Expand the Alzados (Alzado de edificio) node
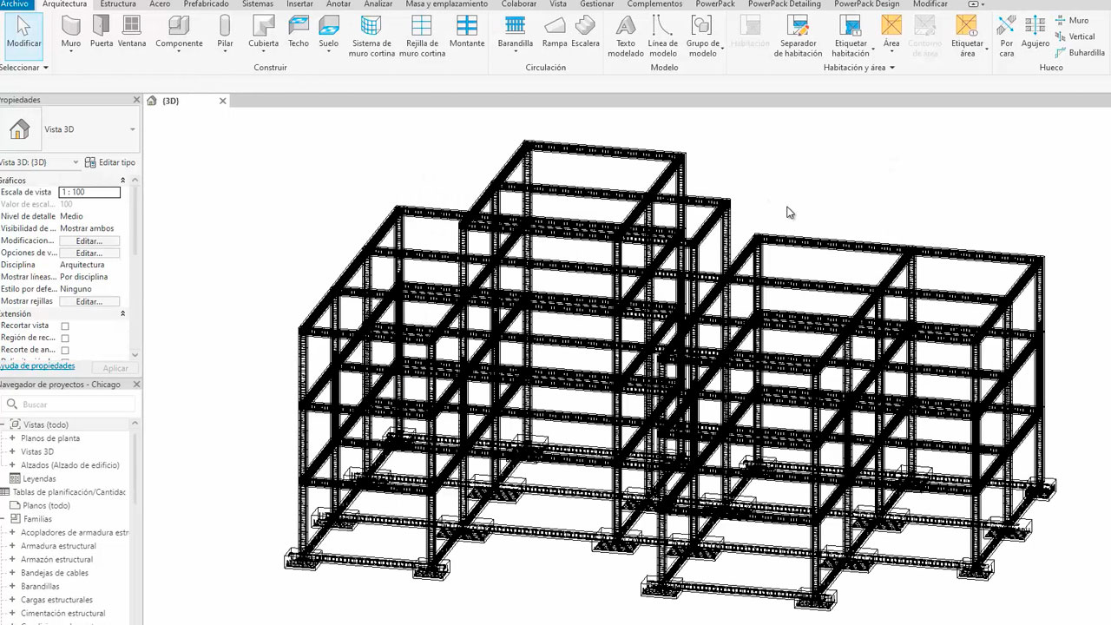 (x=12, y=465)
